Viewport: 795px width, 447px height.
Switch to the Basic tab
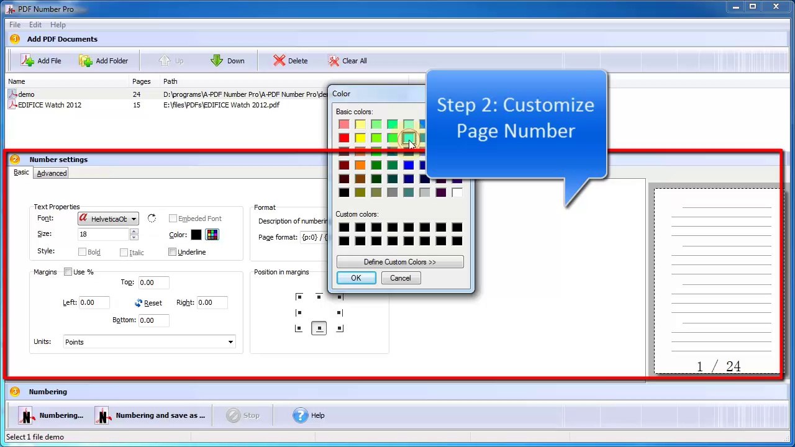click(x=21, y=173)
